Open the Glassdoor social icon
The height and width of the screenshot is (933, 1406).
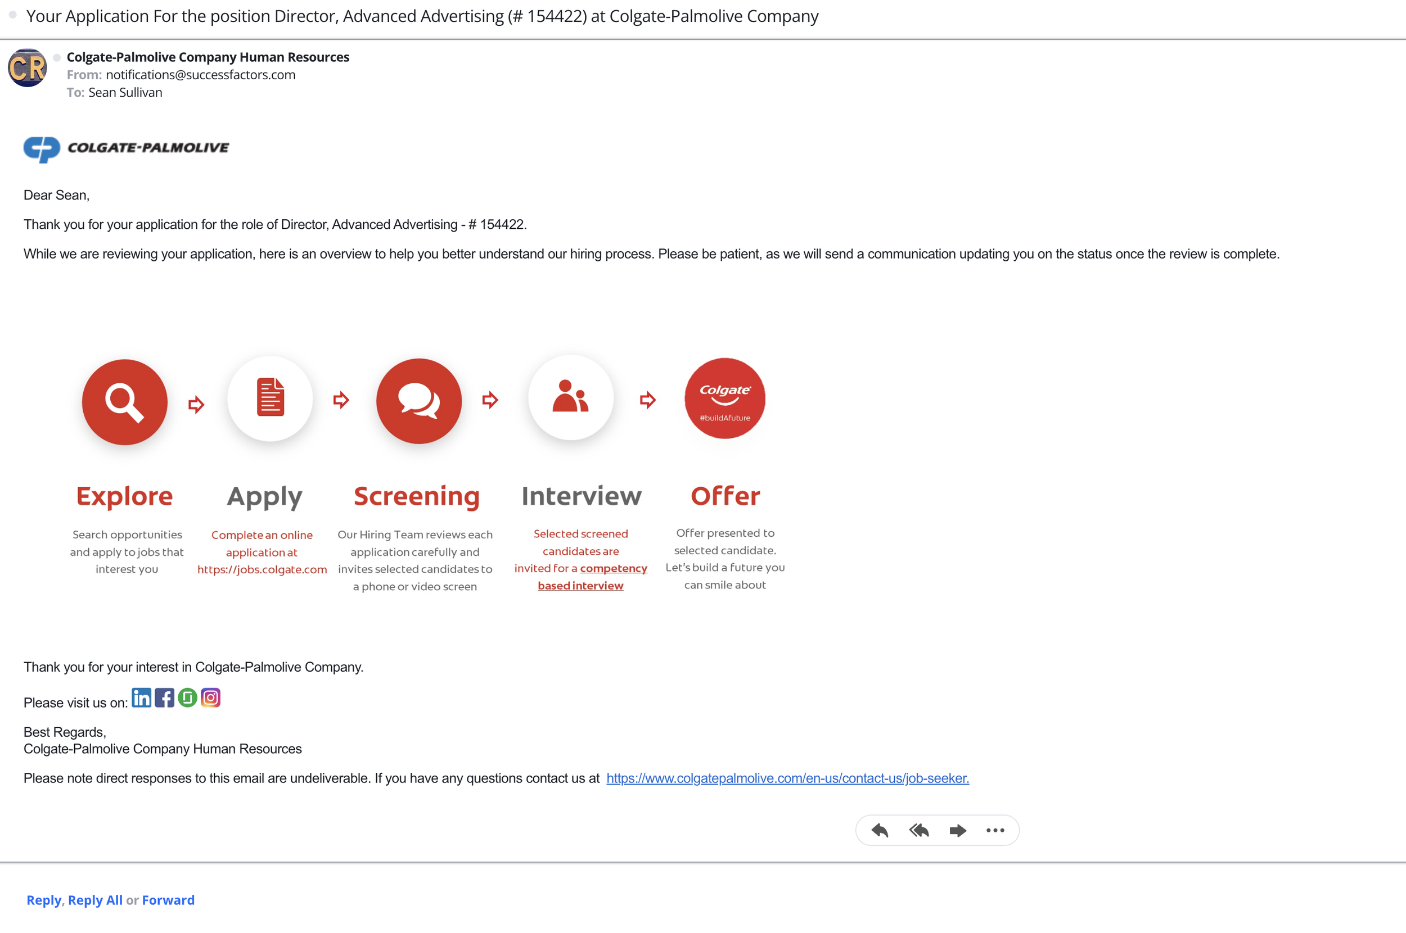click(x=187, y=698)
